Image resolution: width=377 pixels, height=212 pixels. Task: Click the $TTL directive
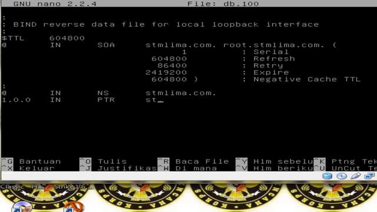tap(13, 38)
